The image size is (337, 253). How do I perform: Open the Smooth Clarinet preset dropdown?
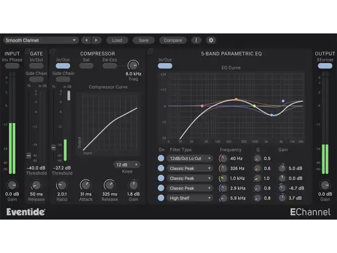40,40
